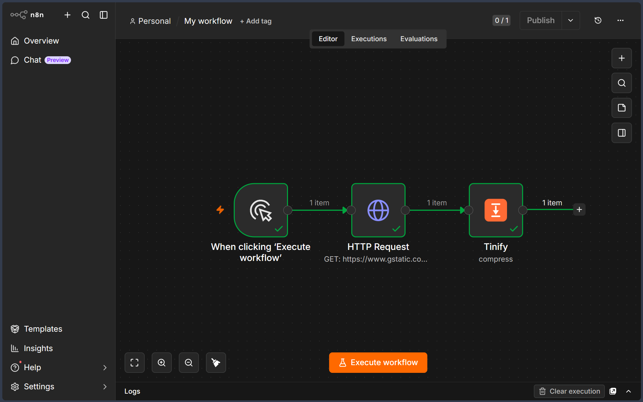This screenshot has width=643, height=402.
Task: Tidy up the workflow nodes
Action: [216, 363]
